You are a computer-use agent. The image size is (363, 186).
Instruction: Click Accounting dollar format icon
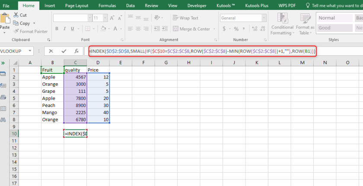[x=224, y=29]
